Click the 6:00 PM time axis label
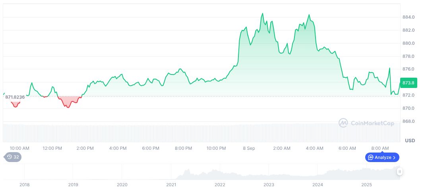 151,148
